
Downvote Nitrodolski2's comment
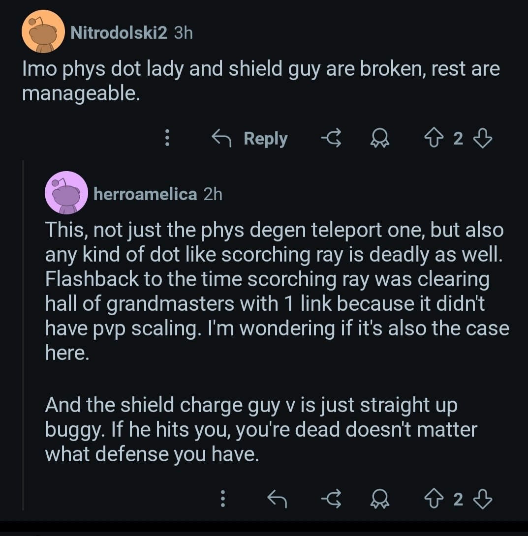pyautogui.click(x=483, y=138)
